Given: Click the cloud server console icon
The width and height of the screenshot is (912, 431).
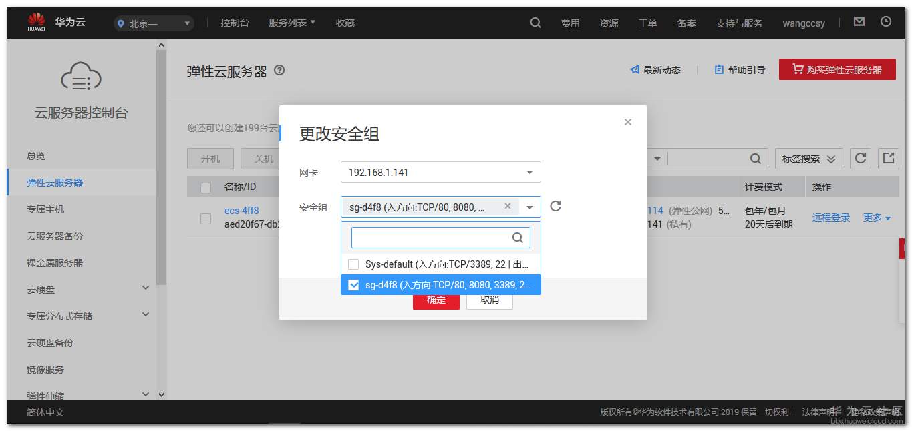Looking at the screenshot, I should pyautogui.click(x=81, y=76).
